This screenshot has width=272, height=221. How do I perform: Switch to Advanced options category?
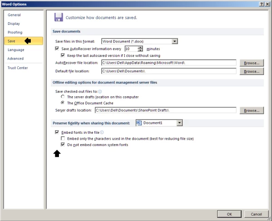[x=15, y=58]
